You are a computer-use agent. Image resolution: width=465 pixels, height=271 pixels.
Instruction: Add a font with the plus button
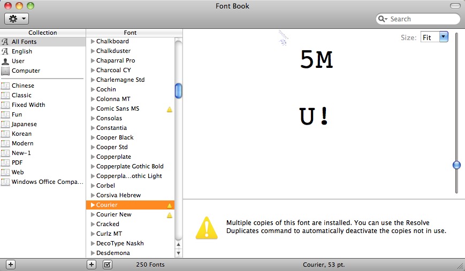click(x=92, y=265)
